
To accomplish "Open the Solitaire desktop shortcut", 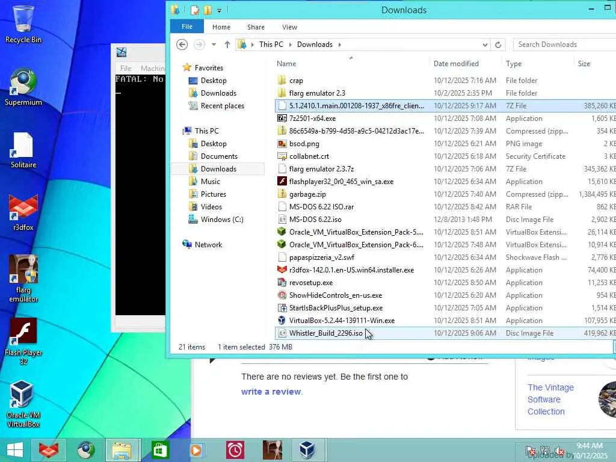I will tap(23, 150).
